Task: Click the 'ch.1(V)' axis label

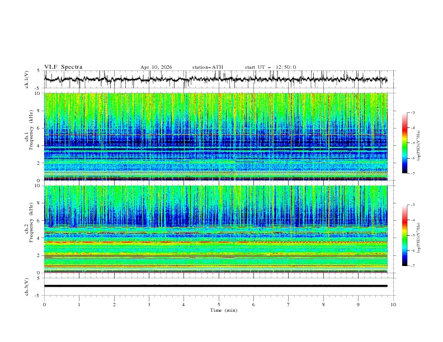Action: [x=27, y=79]
